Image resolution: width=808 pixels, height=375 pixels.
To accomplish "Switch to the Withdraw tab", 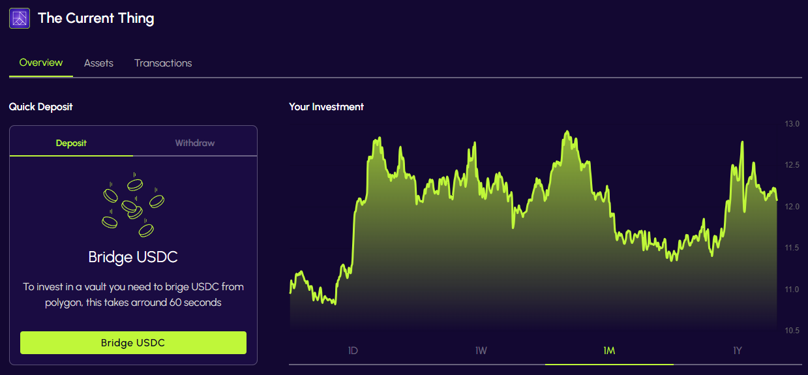I will [x=194, y=143].
